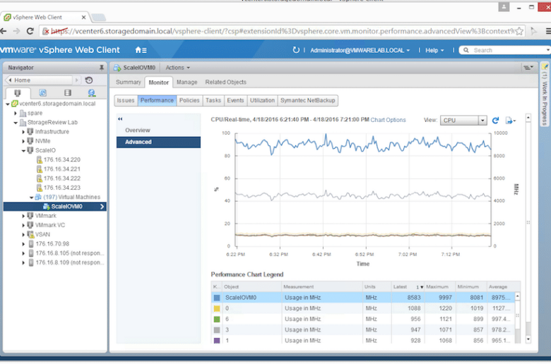Open Administrator@VMWARELAB.LOCAL user menu

(x=360, y=50)
